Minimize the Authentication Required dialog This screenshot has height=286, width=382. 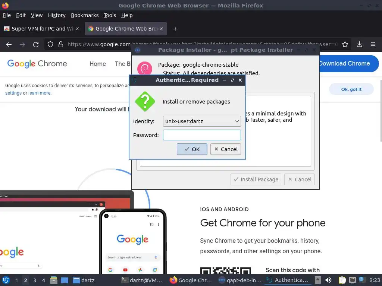click(x=225, y=80)
